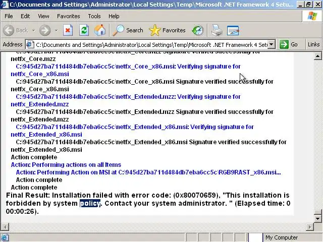Click the IE page icon in status bar
This screenshot has height=242, width=323.
click(4, 237)
